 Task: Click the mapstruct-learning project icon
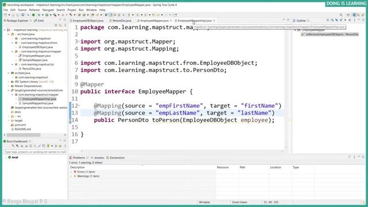pyautogui.click(x=9, y=30)
